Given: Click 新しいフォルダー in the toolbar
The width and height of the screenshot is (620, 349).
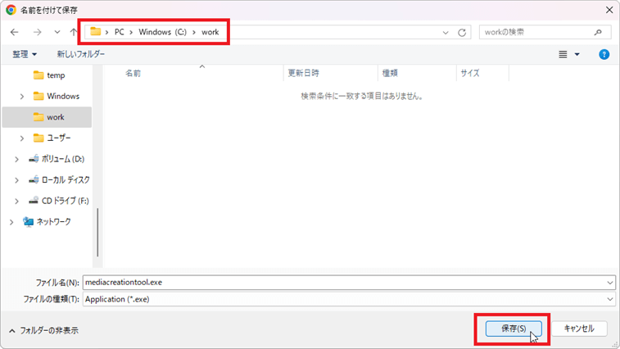Looking at the screenshot, I should [x=80, y=54].
